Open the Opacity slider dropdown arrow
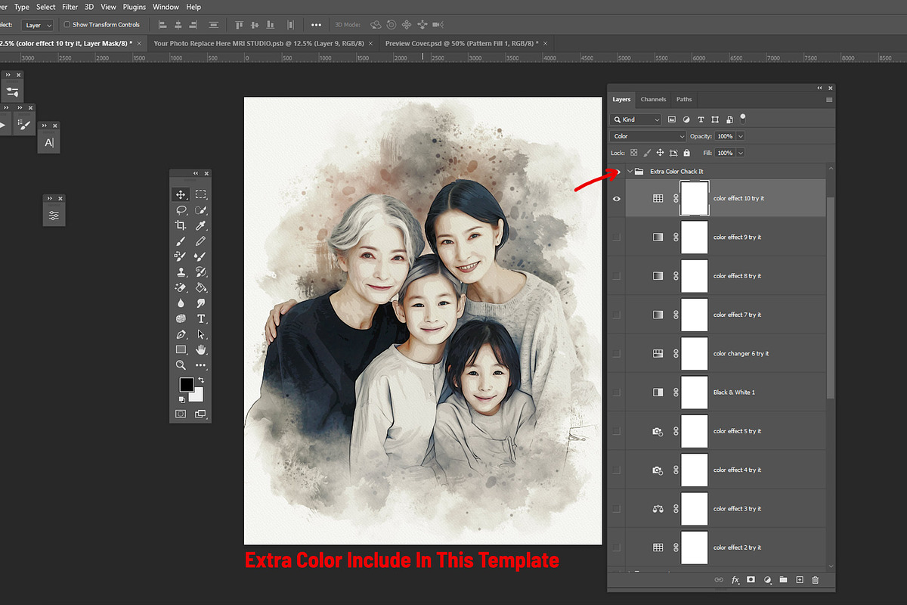 pyautogui.click(x=741, y=136)
